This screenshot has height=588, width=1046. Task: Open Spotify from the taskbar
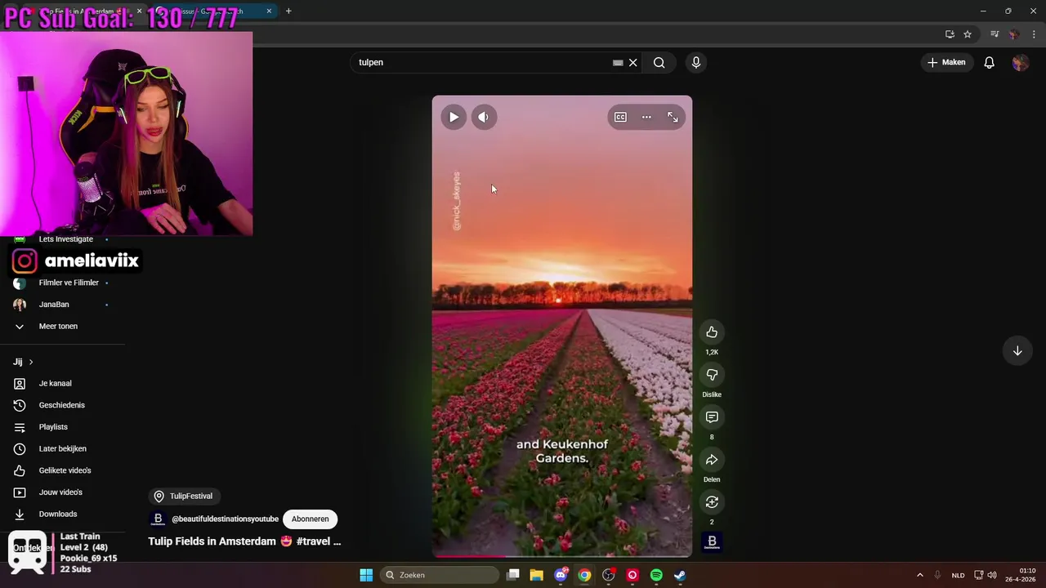656,575
